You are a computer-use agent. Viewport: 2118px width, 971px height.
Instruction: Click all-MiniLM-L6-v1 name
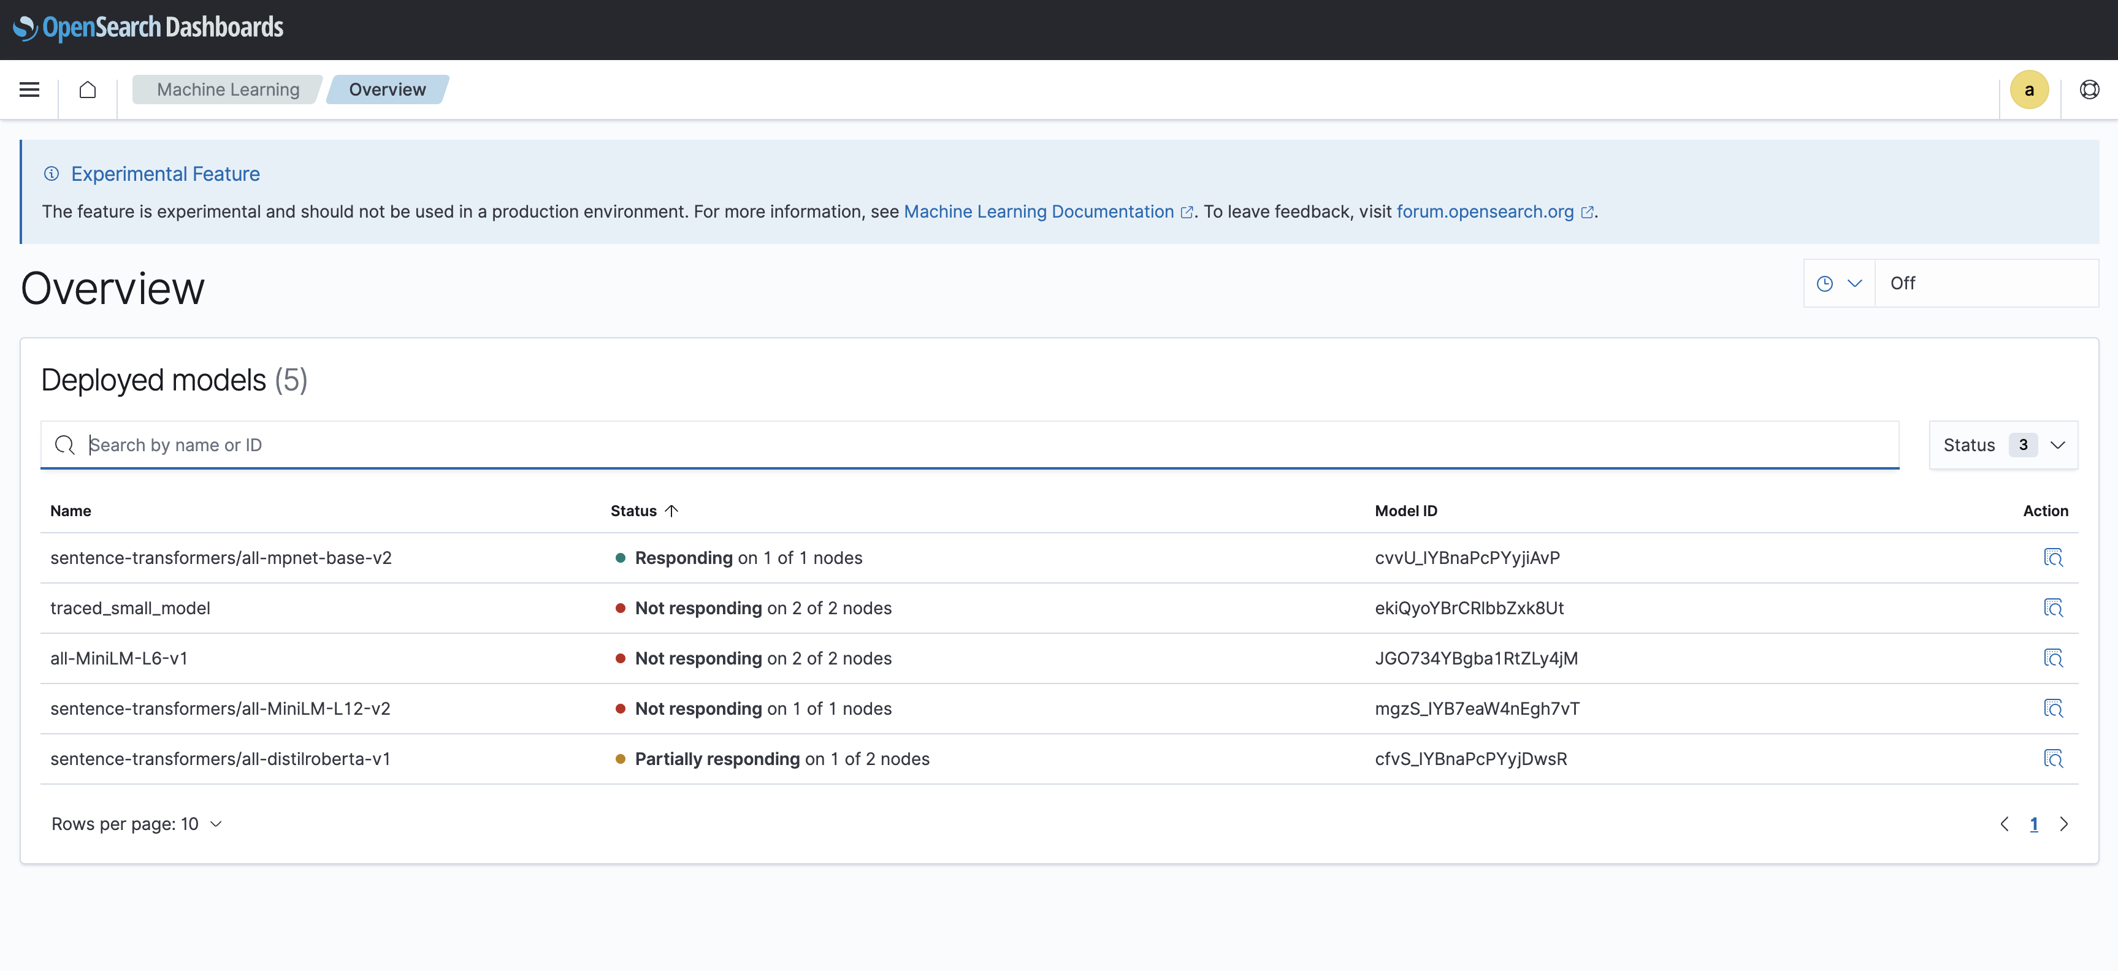pos(119,658)
